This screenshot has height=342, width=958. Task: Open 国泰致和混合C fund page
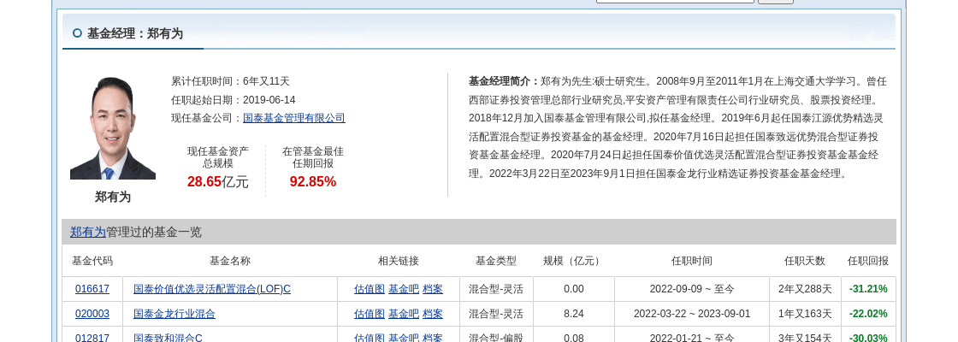tap(168, 338)
